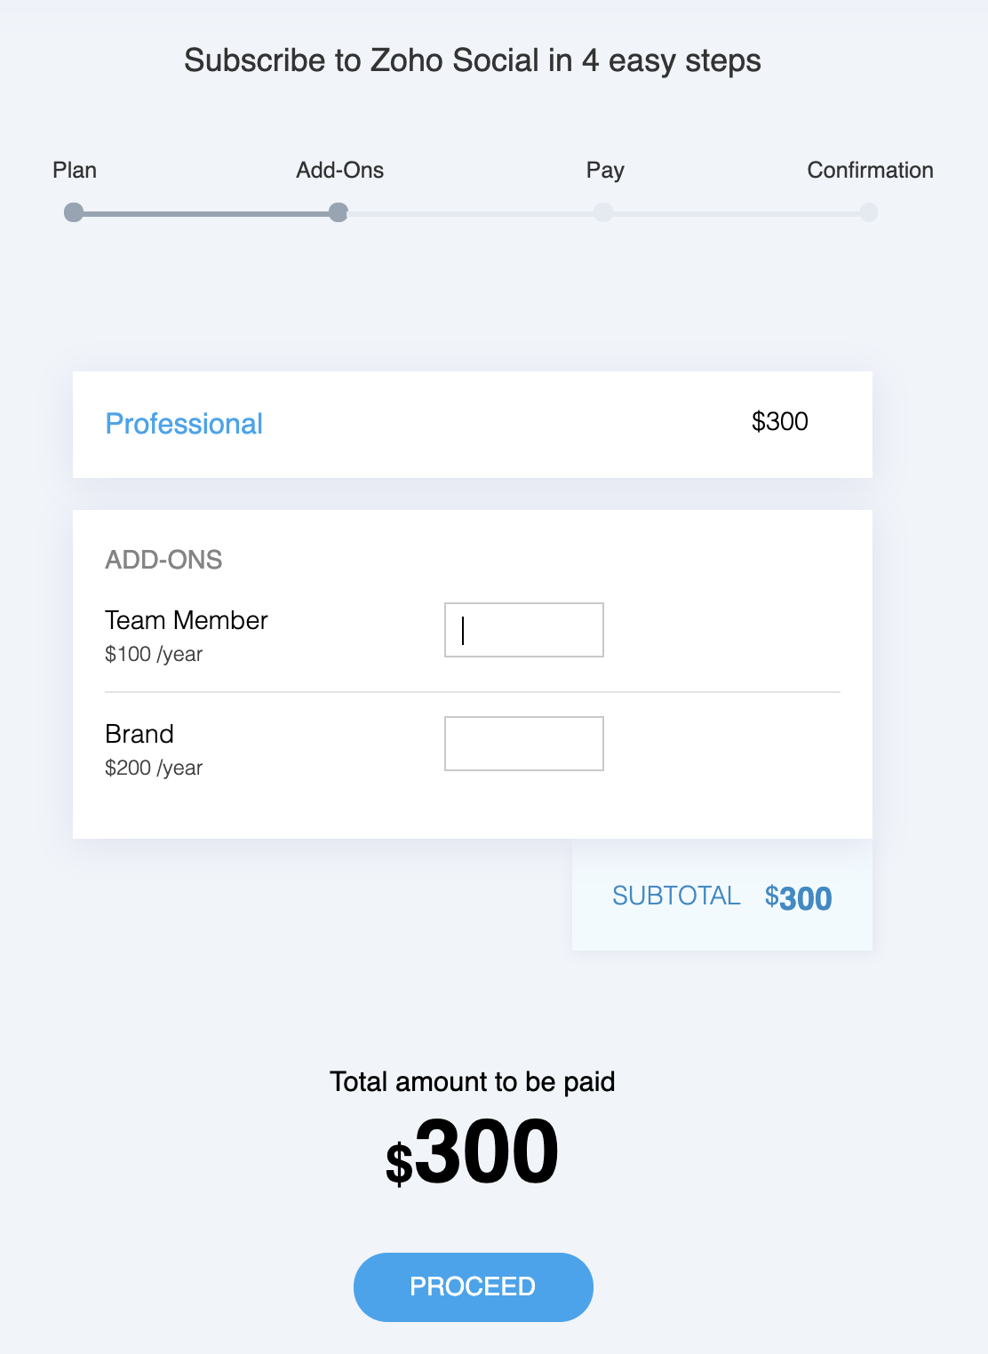The height and width of the screenshot is (1354, 988).
Task: Click the Pay step dot
Action: pyautogui.click(x=603, y=212)
